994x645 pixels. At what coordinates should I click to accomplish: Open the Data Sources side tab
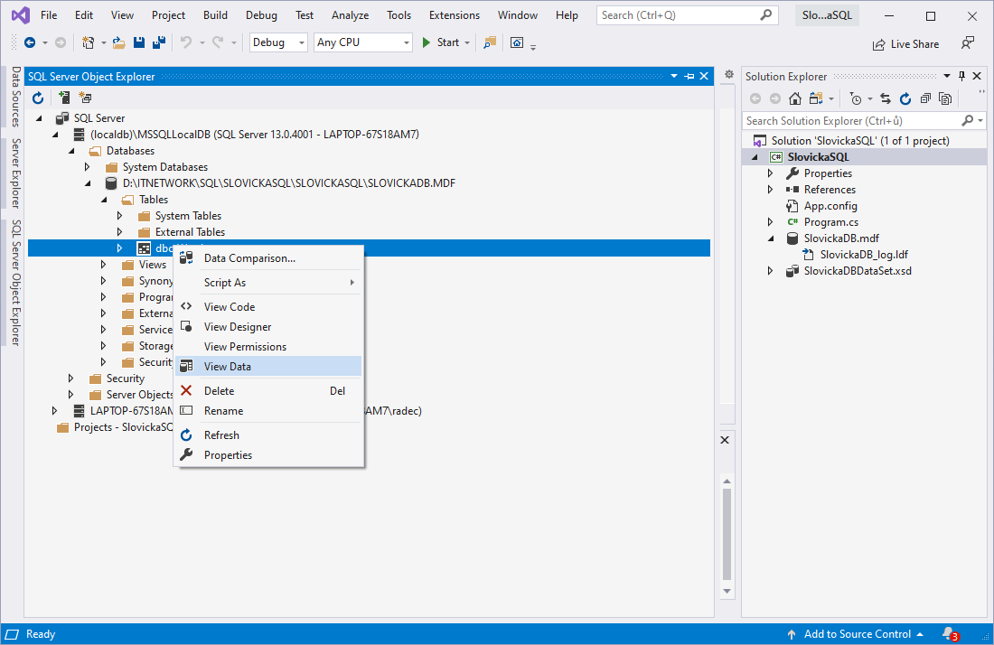(16, 97)
